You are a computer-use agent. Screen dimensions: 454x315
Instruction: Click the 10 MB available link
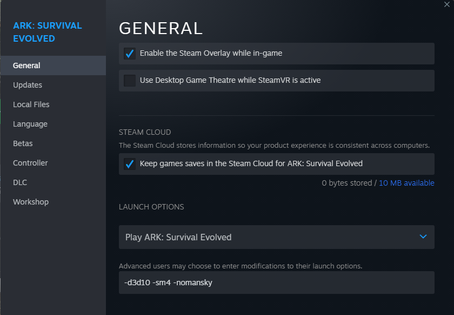(406, 182)
